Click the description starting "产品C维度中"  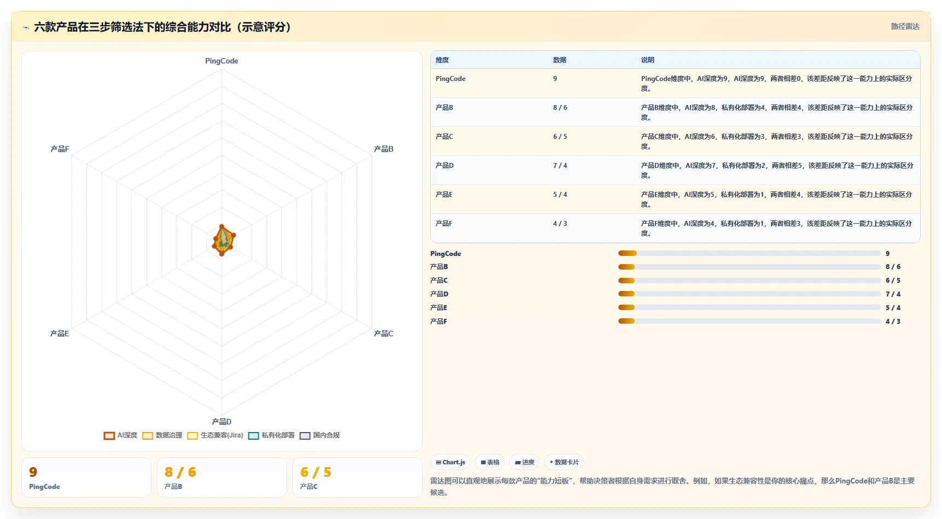pos(777,142)
